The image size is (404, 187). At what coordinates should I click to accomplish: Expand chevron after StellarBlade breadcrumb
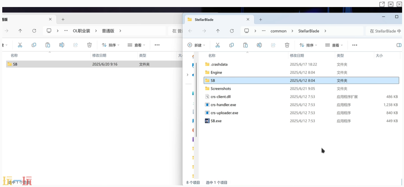click(x=325, y=31)
